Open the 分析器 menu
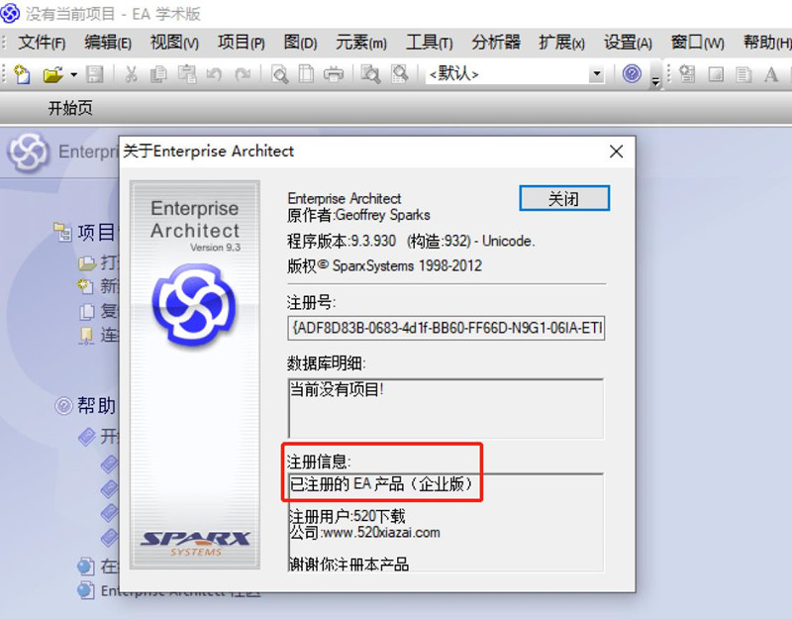 [x=496, y=43]
